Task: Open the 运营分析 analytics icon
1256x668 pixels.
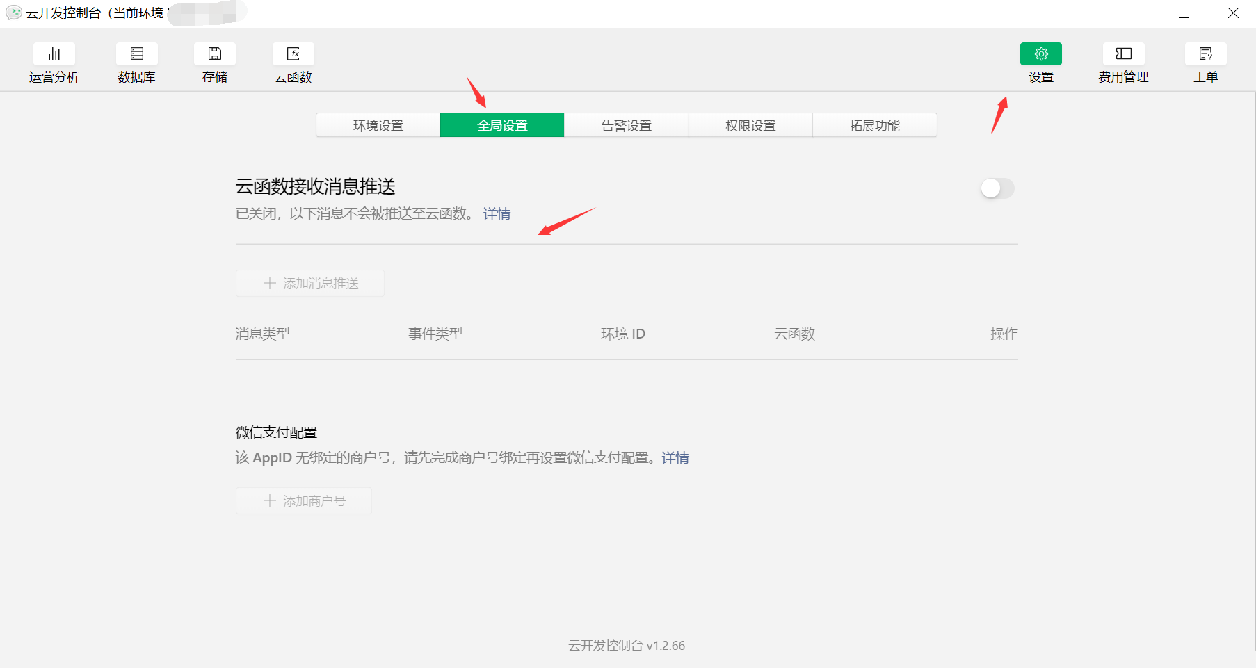Action: [x=54, y=54]
